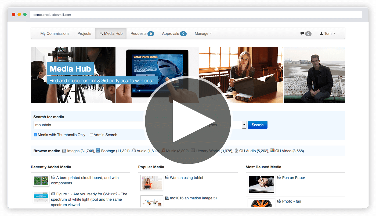Enable the Admin Search checkbox
The width and height of the screenshot is (376, 216).
pos(91,135)
